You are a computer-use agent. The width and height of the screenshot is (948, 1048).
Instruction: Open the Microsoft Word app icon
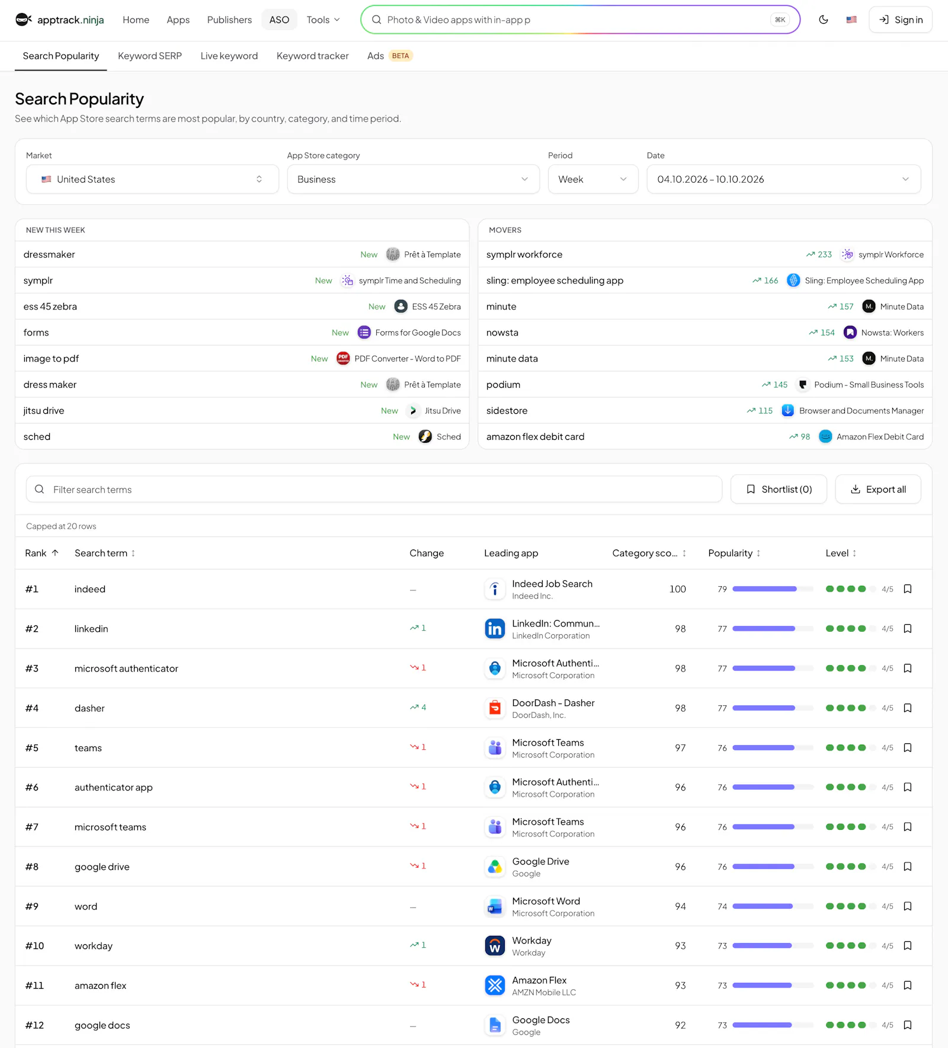click(x=495, y=906)
